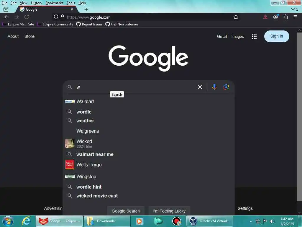This screenshot has width=302, height=227.
Task: Open the Google apps grid
Action: (x=254, y=36)
